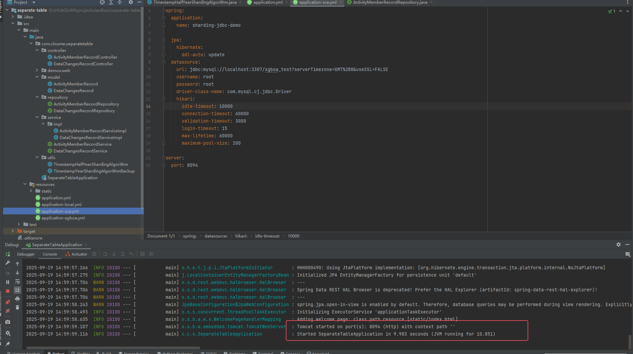
Task: Open debugger settings gear in left strip
Action: point(8,333)
